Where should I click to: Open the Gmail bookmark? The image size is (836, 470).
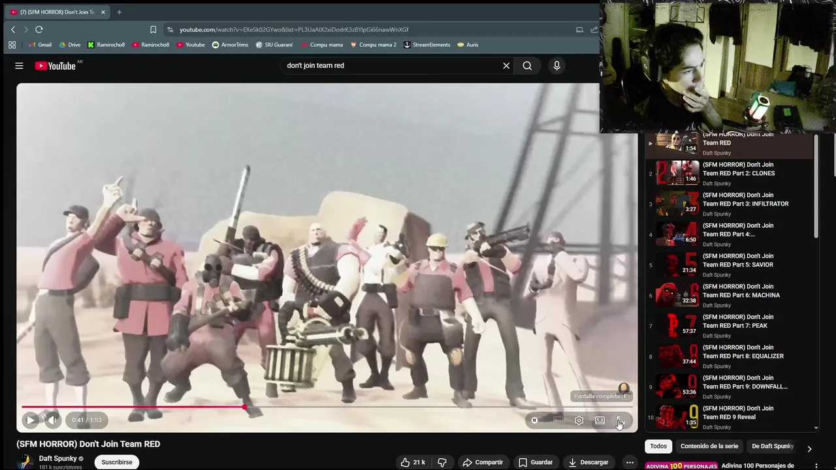click(x=40, y=45)
